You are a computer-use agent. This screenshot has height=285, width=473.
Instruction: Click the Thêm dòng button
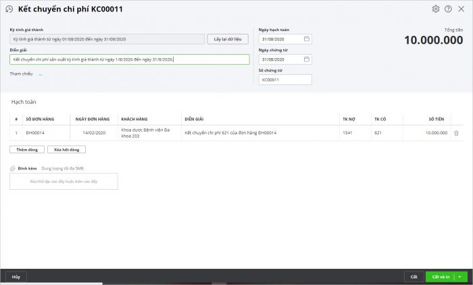[27, 149]
